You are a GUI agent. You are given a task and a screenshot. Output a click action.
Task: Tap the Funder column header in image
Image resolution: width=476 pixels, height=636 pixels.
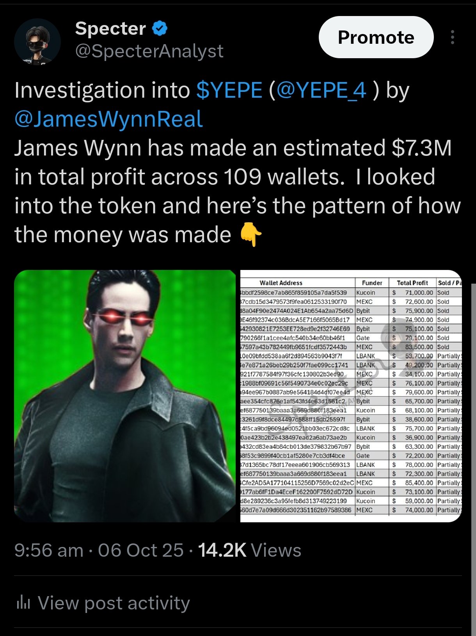(372, 283)
